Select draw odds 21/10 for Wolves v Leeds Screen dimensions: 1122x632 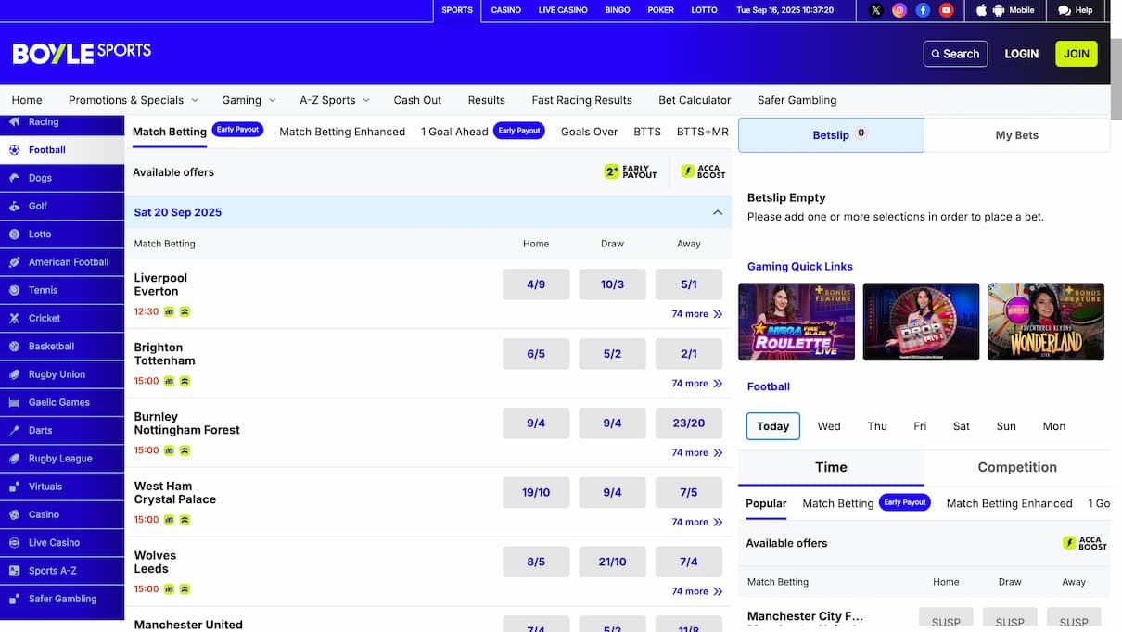click(612, 562)
